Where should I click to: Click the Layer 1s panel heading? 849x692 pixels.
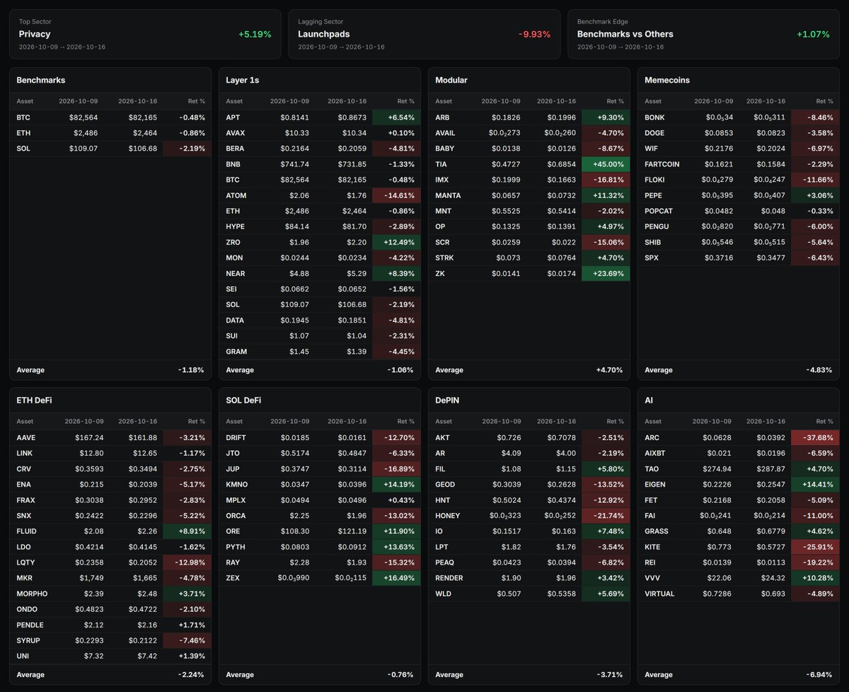(243, 81)
